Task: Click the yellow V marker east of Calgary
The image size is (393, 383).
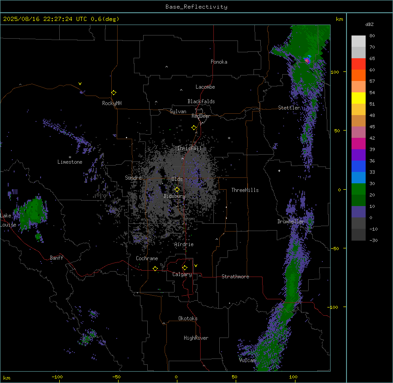Action: 196,266
